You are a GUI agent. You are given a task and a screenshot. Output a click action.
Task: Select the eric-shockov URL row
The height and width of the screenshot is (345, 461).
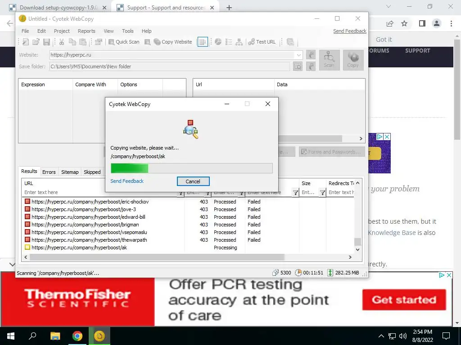189,202
